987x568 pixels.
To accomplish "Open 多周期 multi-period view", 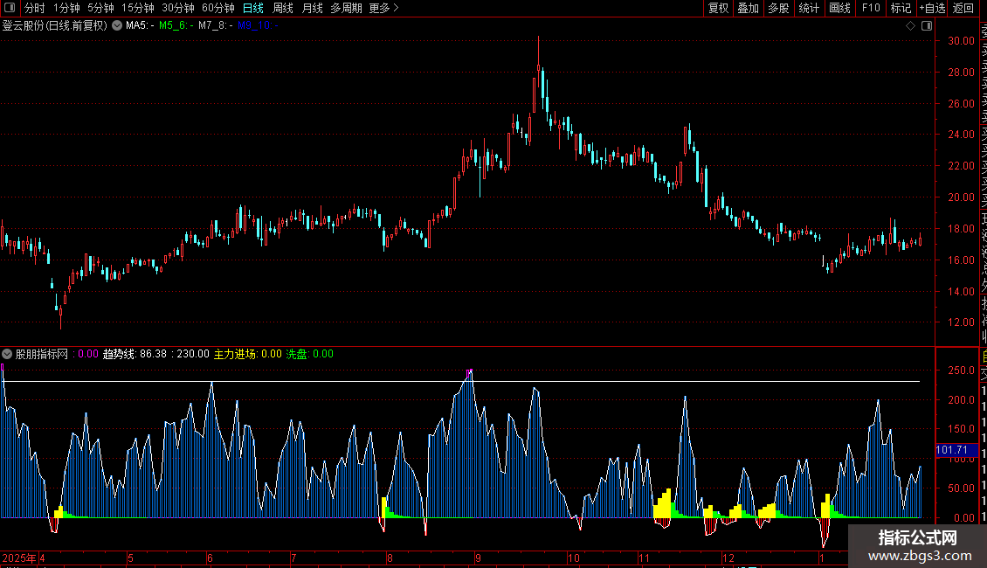I will (x=346, y=8).
